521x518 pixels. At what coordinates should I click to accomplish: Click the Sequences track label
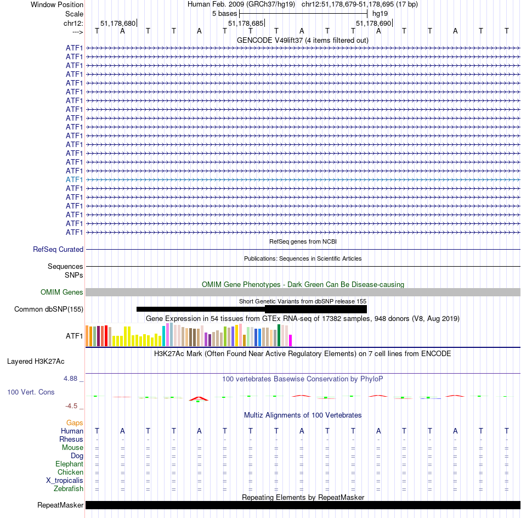65,266
